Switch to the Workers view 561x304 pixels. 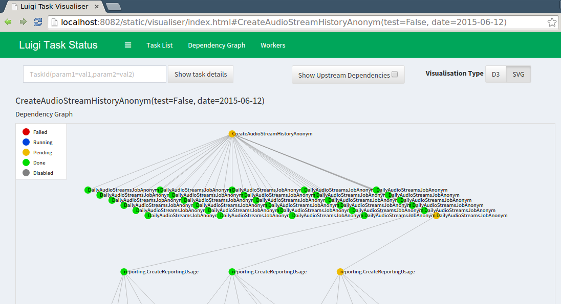273,45
